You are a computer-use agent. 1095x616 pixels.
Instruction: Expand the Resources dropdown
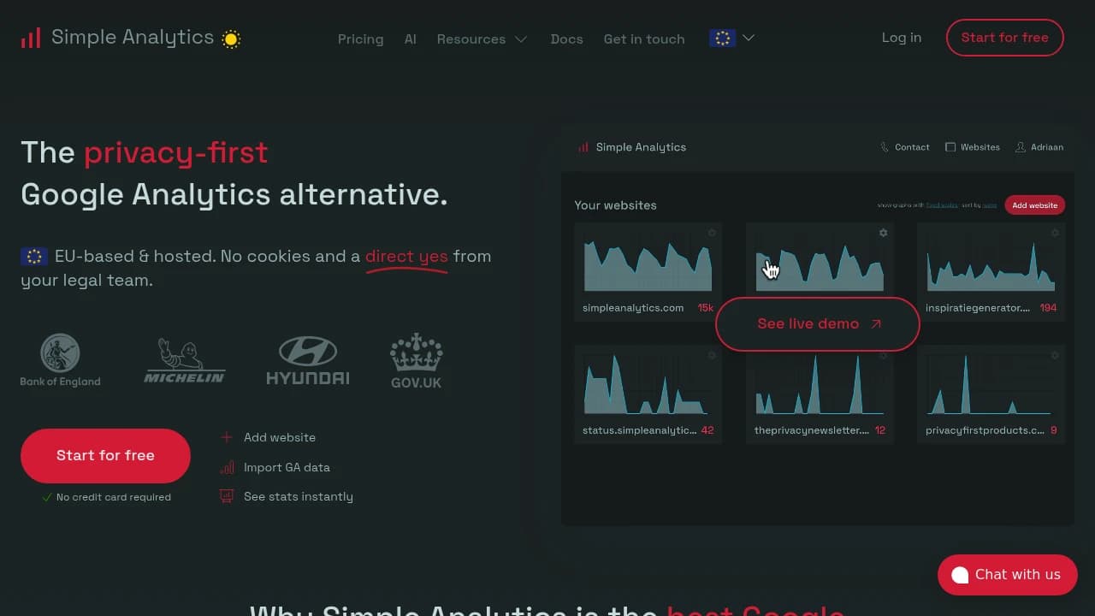pos(482,38)
